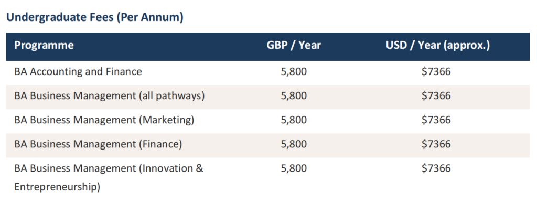Select BA Business Management (Marketing) cell

point(104,120)
